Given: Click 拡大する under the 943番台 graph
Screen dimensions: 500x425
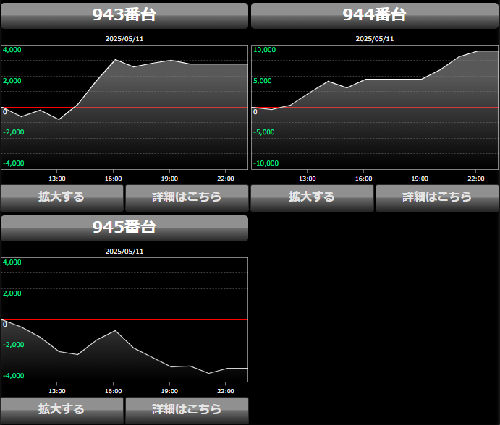Looking at the screenshot, I should coord(62,198).
